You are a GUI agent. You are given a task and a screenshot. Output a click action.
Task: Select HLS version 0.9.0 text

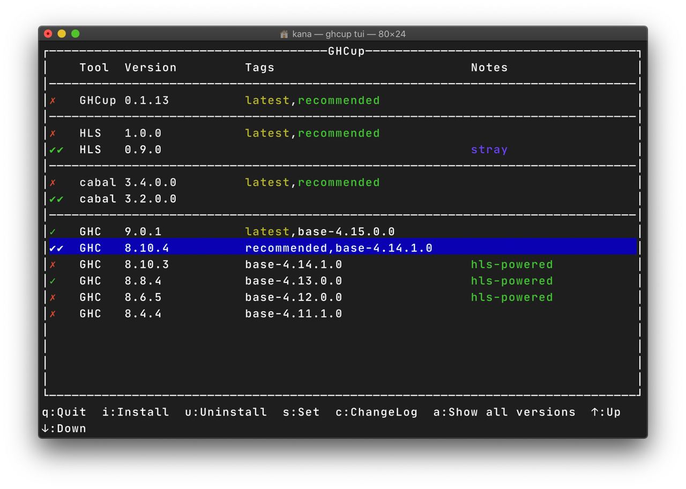(x=143, y=149)
